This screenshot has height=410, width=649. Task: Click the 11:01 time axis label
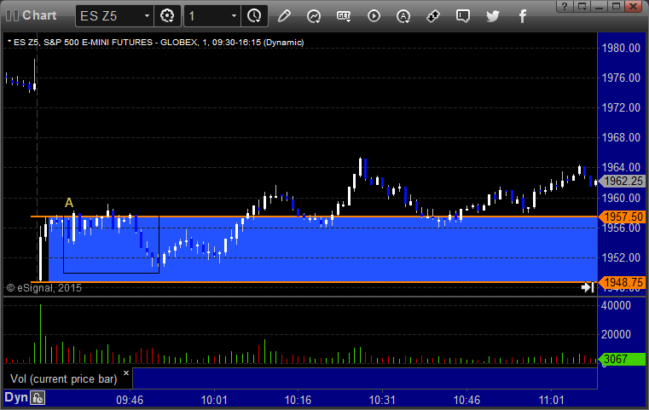(x=551, y=400)
